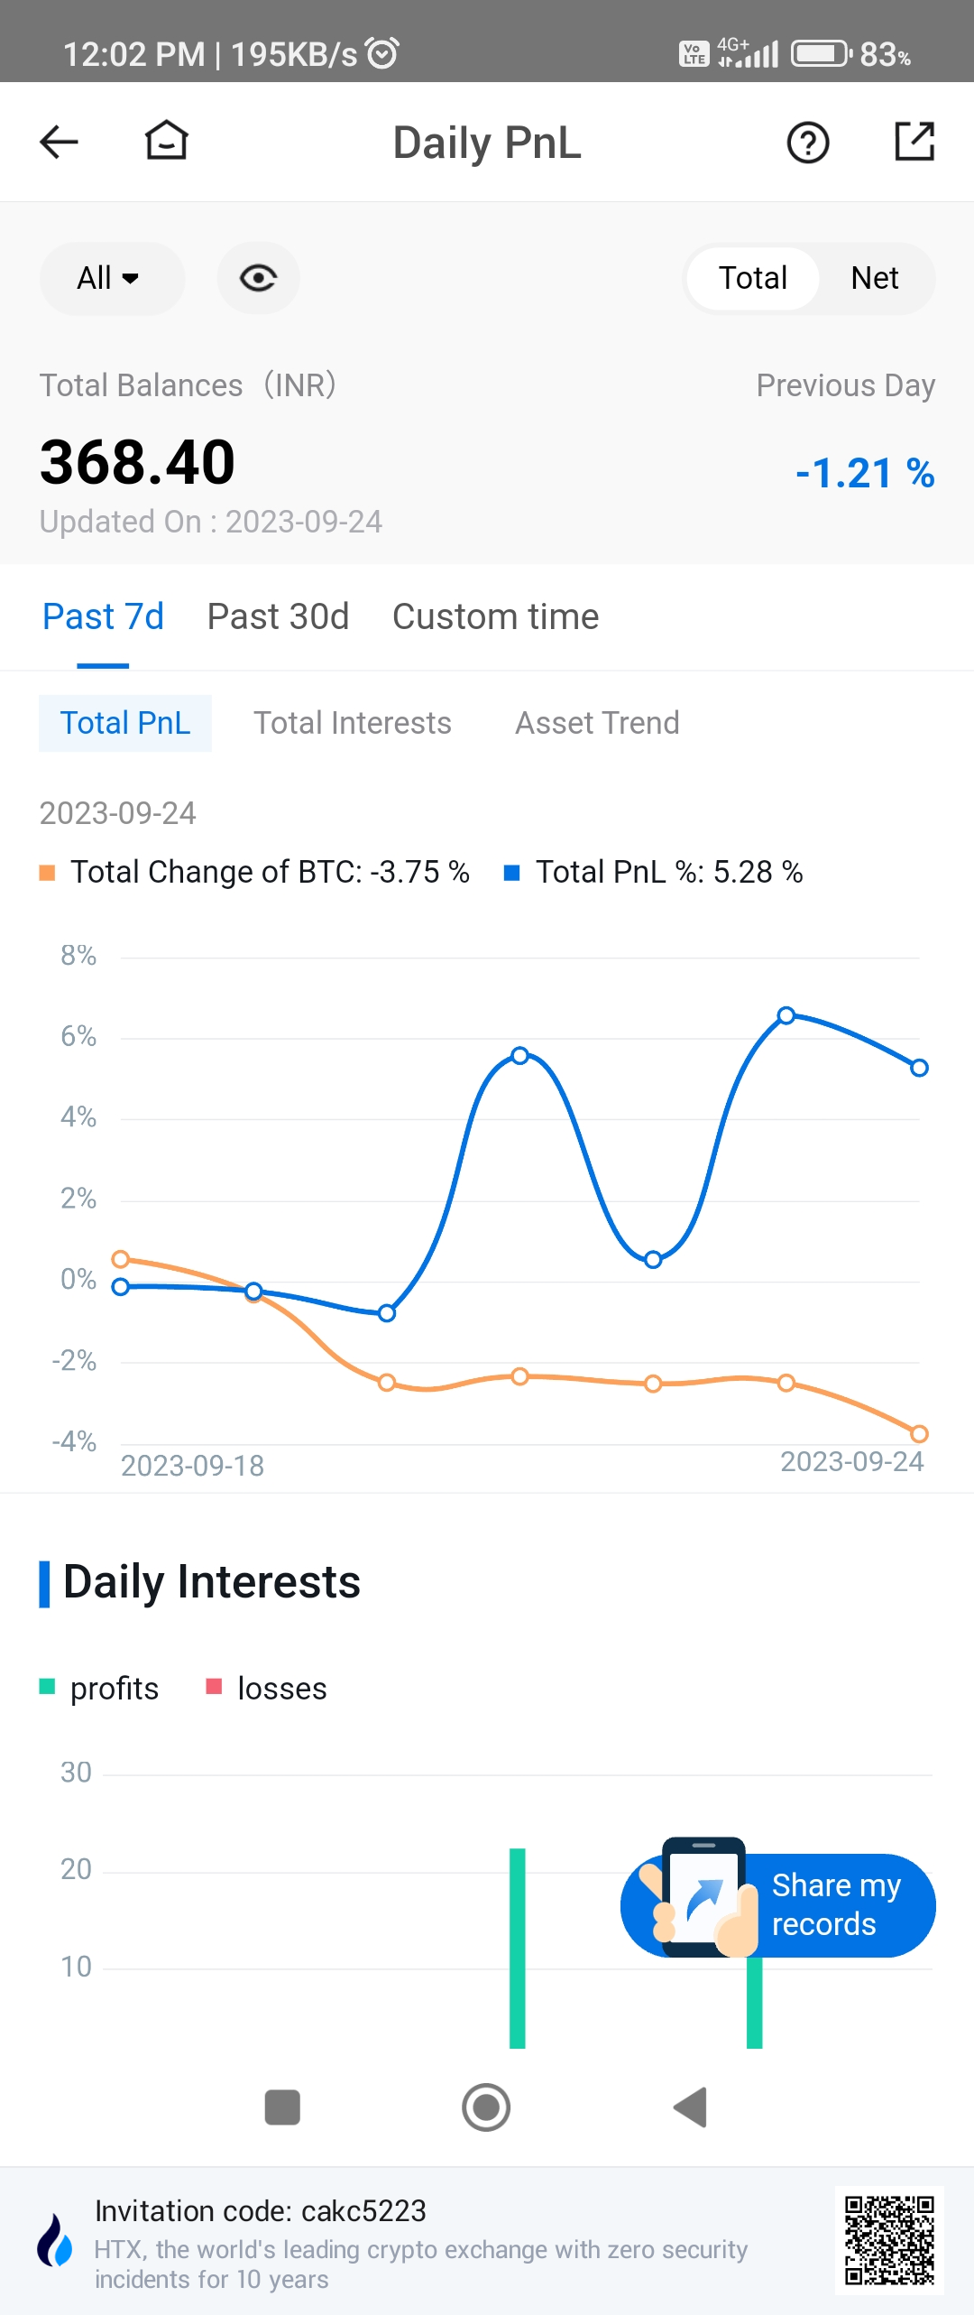Open the help question mark icon

click(807, 143)
